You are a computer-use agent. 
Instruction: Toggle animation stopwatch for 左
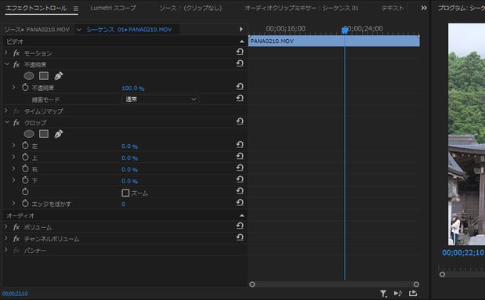coord(25,146)
